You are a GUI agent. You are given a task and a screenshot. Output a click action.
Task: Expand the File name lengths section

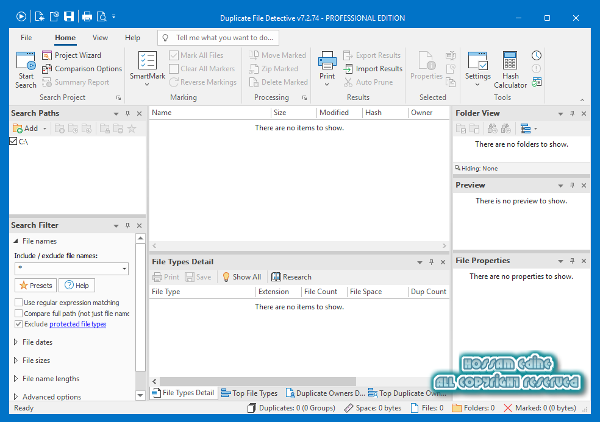tap(16, 379)
